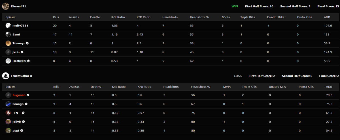Select melty7331's player avatar
Viewport: 340px width, 140px height.
coord(8,26)
